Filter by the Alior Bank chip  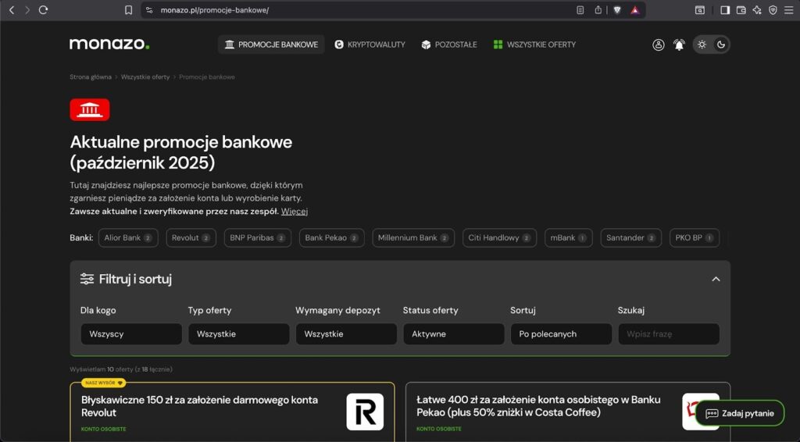click(127, 238)
